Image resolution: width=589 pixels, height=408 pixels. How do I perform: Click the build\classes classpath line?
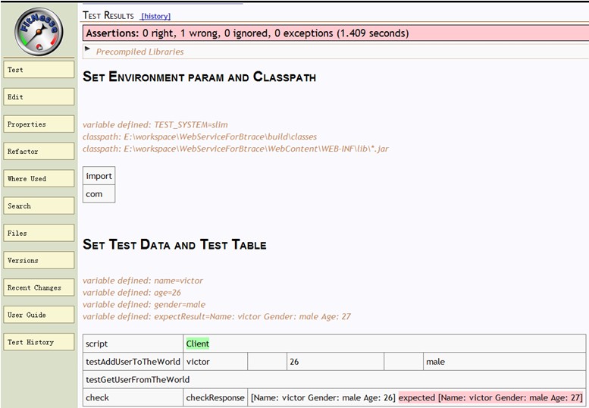coord(200,137)
